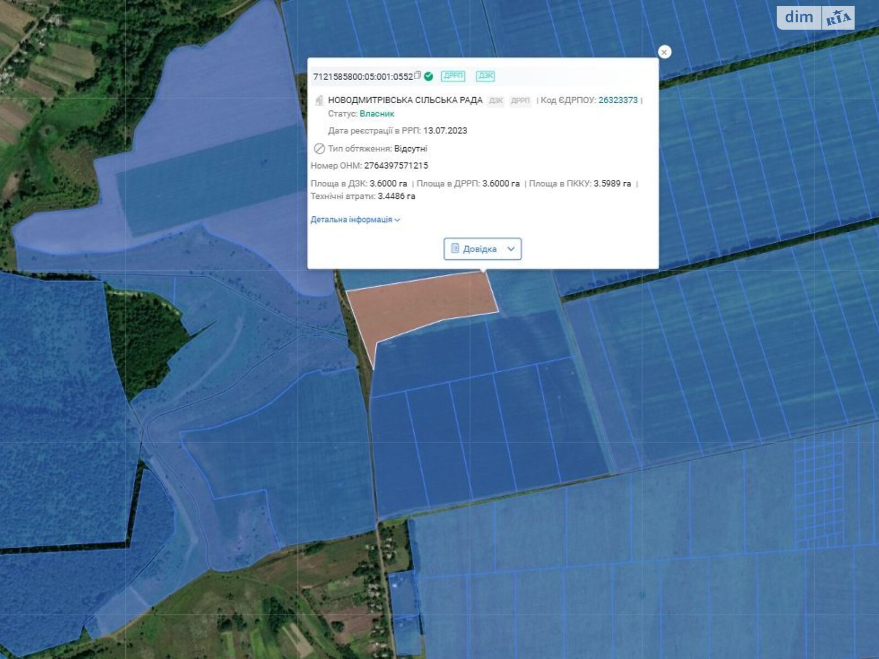Click the green verified checkmark icon
The width and height of the screenshot is (879, 659).
click(429, 76)
